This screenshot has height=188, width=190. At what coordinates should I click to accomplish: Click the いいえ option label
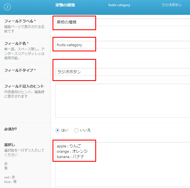[x=85, y=130]
